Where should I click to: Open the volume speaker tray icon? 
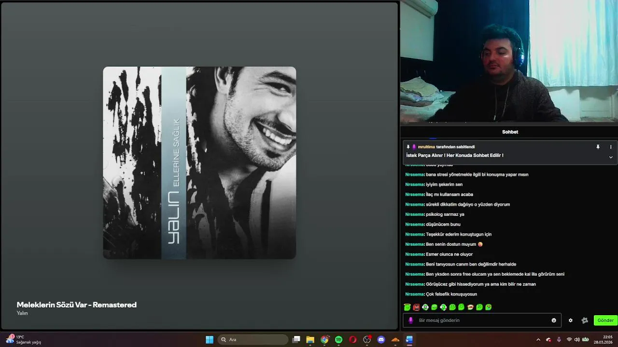(577, 340)
